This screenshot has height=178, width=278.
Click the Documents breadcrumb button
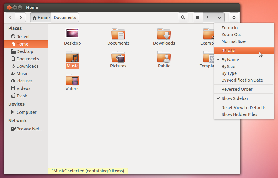65,17
